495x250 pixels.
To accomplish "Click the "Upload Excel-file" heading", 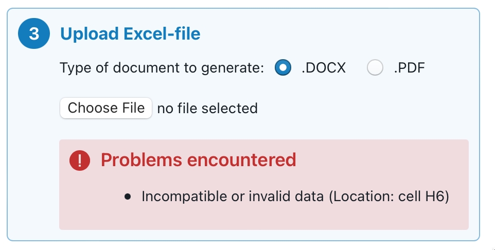I will coord(130,34).
